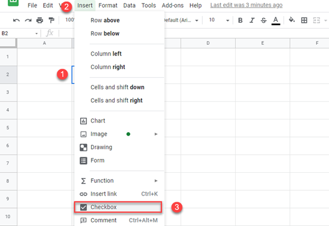
Task: Choose Row above from Insert menu
Action: pyautogui.click(x=119, y=20)
